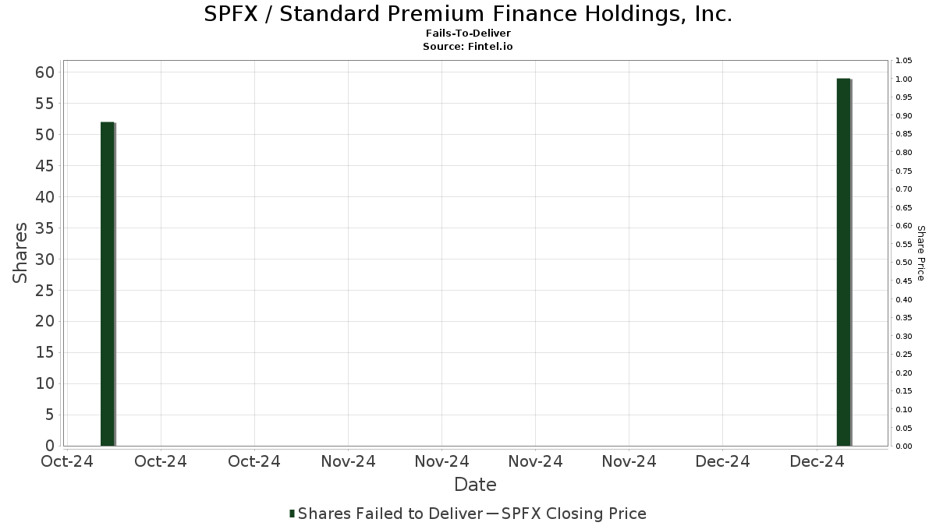Click the 1.00 tick on Share Price axis
Screen dimensions: 936x526
coord(904,79)
